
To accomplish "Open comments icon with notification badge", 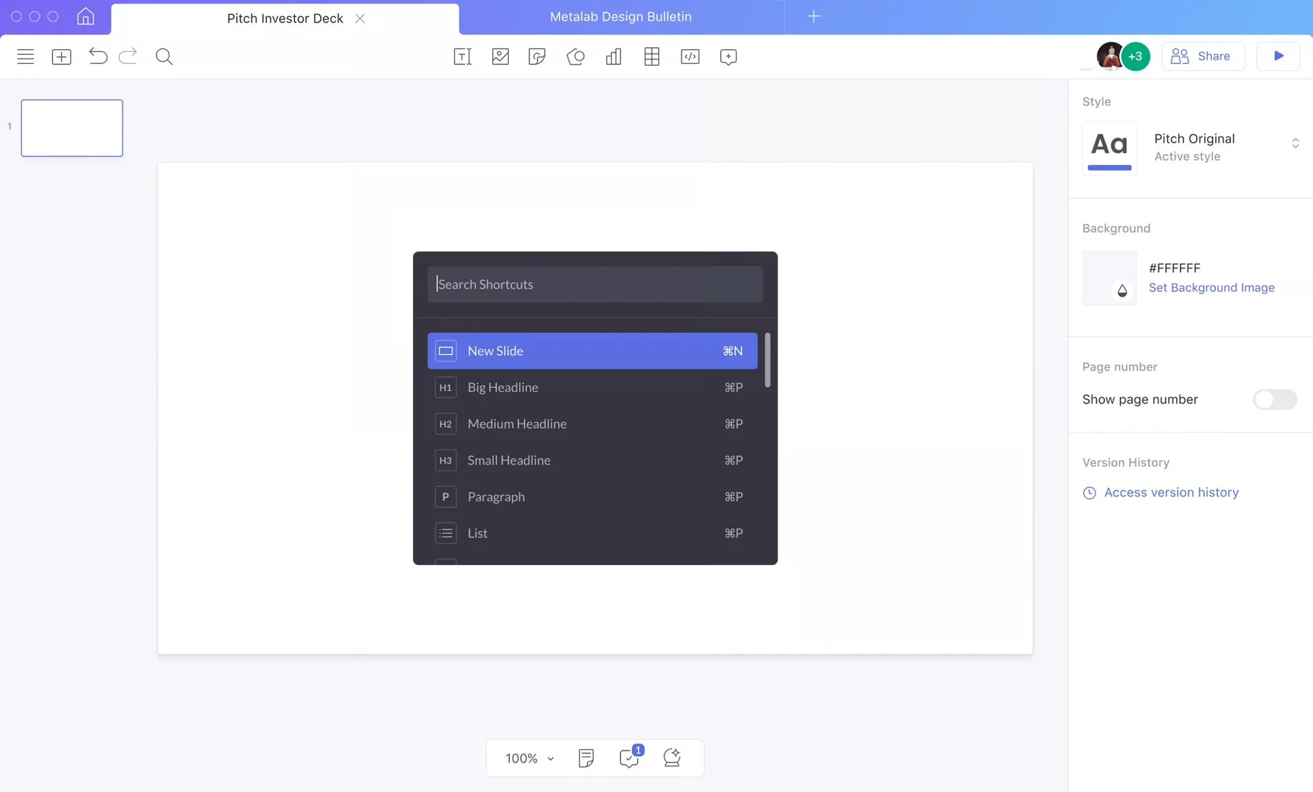I will click(628, 758).
